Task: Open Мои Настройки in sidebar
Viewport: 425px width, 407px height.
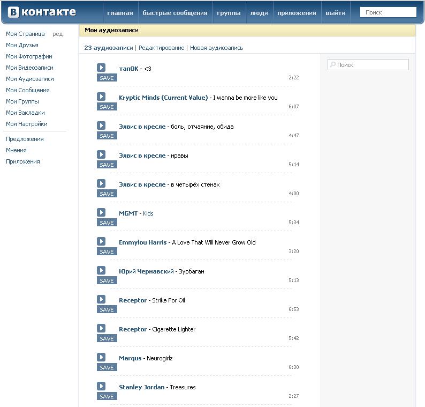Action: [x=27, y=124]
